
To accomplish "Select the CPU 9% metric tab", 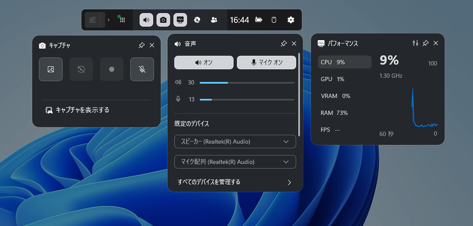I will (345, 62).
